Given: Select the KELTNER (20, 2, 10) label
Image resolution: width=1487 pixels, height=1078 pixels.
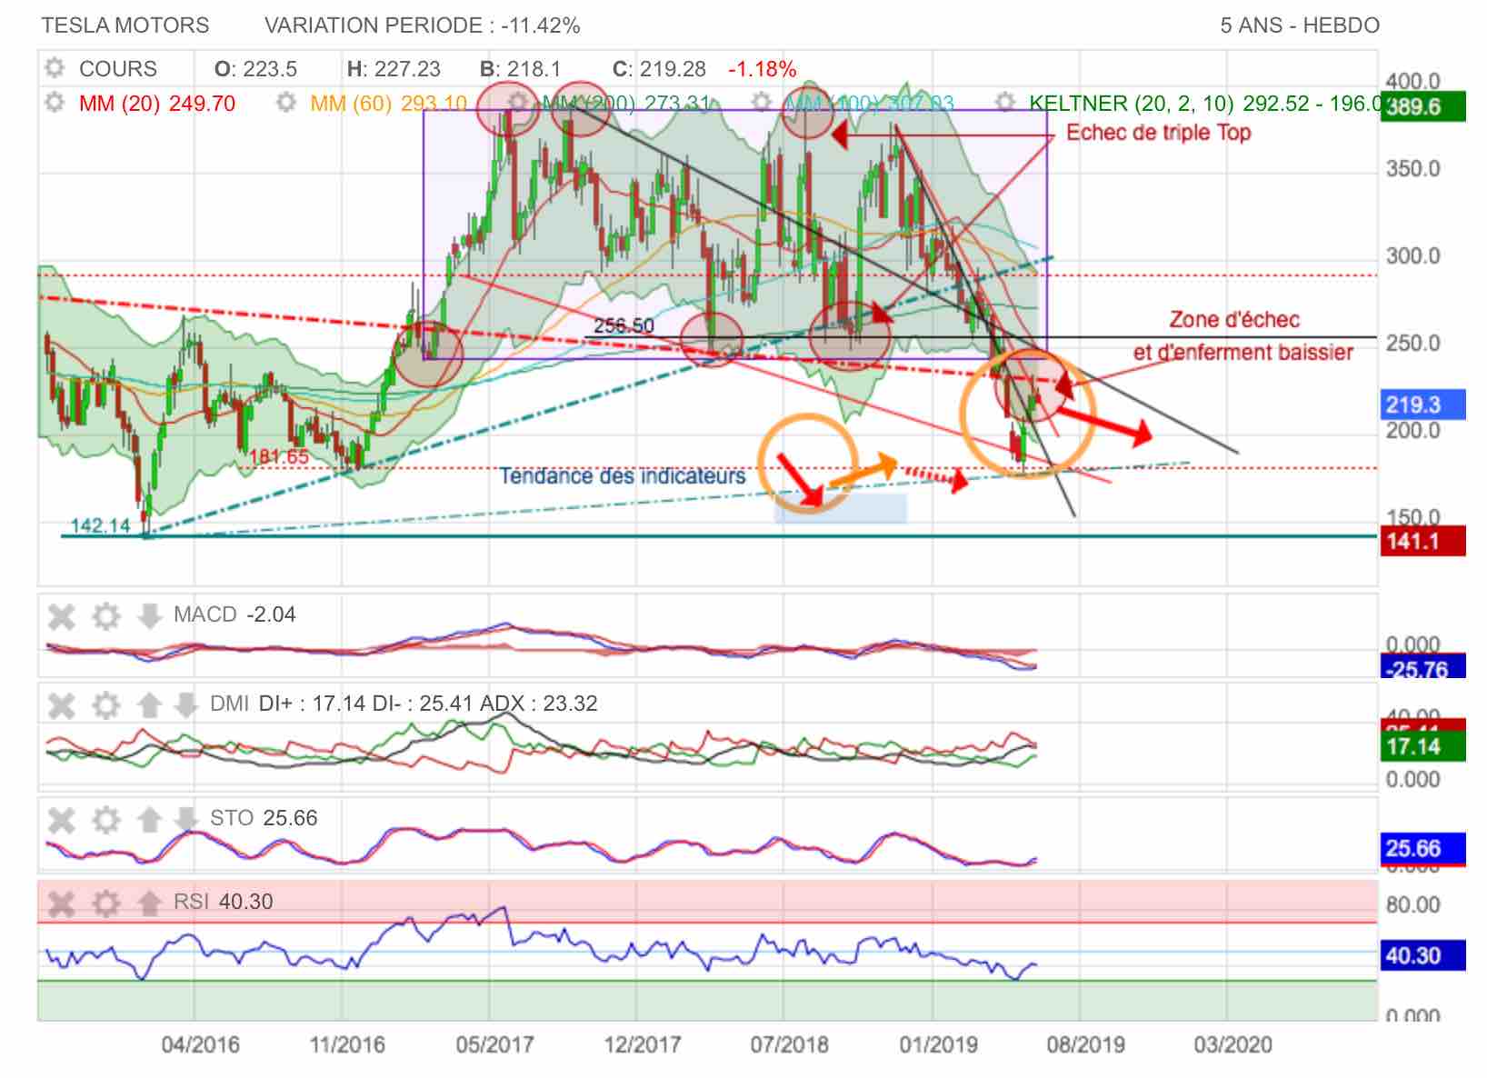Looking at the screenshot, I should tap(1205, 104).
